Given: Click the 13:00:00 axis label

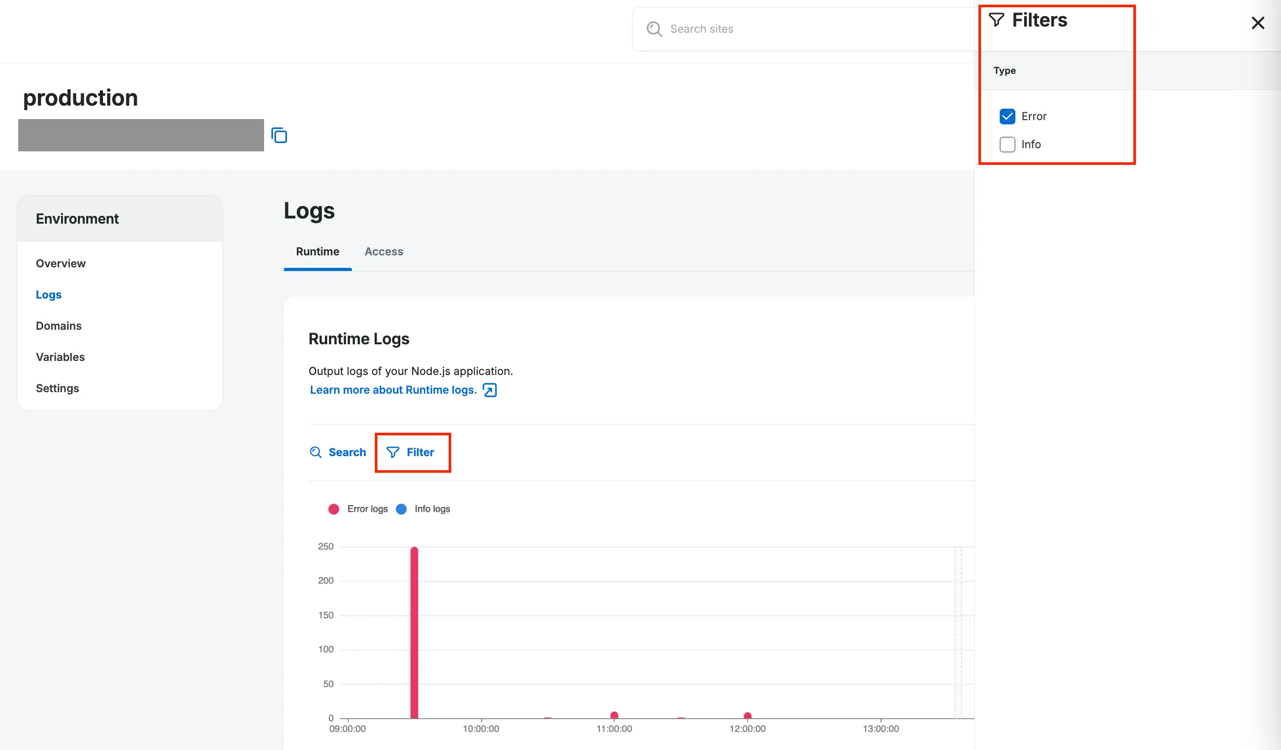Looking at the screenshot, I should pyautogui.click(x=881, y=729).
